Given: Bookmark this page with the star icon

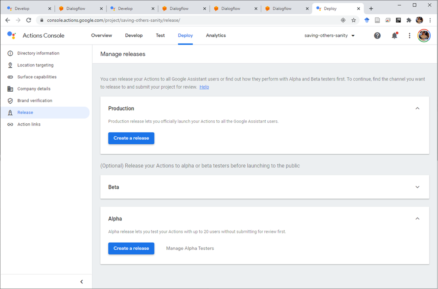Looking at the screenshot, I should tap(354, 20).
